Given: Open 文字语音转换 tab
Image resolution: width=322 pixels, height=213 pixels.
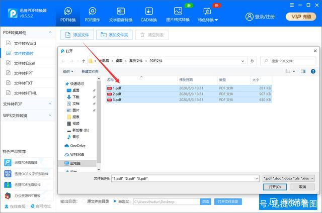Looking at the screenshot, I should click(121, 15).
